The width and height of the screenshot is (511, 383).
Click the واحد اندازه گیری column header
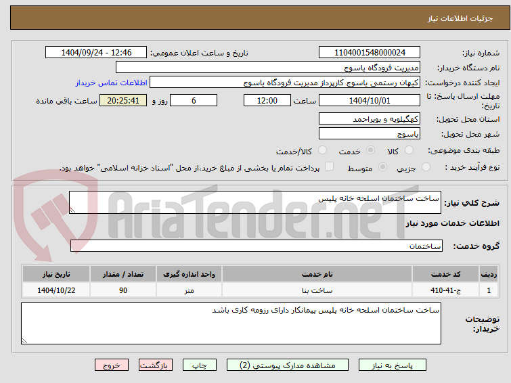(x=189, y=274)
